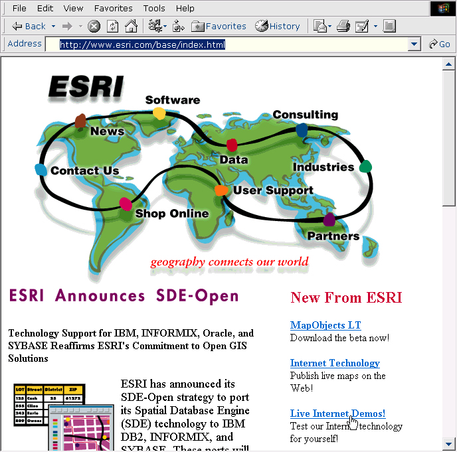Click the New From ESRI heading
This screenshot has width=457, height=452.
pyautogui.click(x=346, y=297)
